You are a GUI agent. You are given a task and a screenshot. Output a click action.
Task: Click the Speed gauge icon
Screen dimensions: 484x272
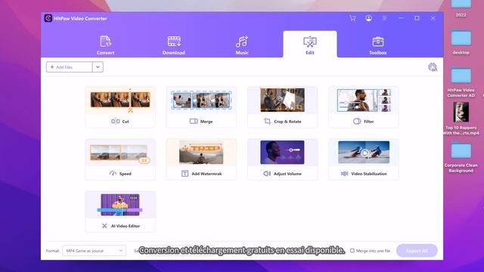point(113,174)
